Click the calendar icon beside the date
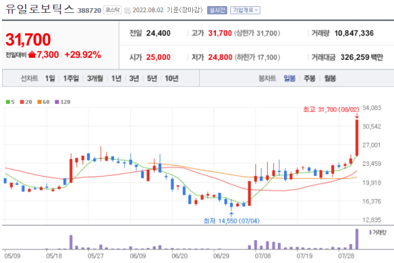The height and width of the screenshot is (263, 394). [128, 11]
